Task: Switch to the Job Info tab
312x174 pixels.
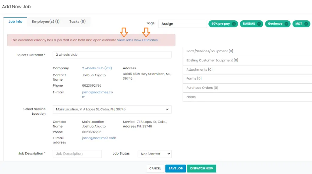Action: [15, 22]
